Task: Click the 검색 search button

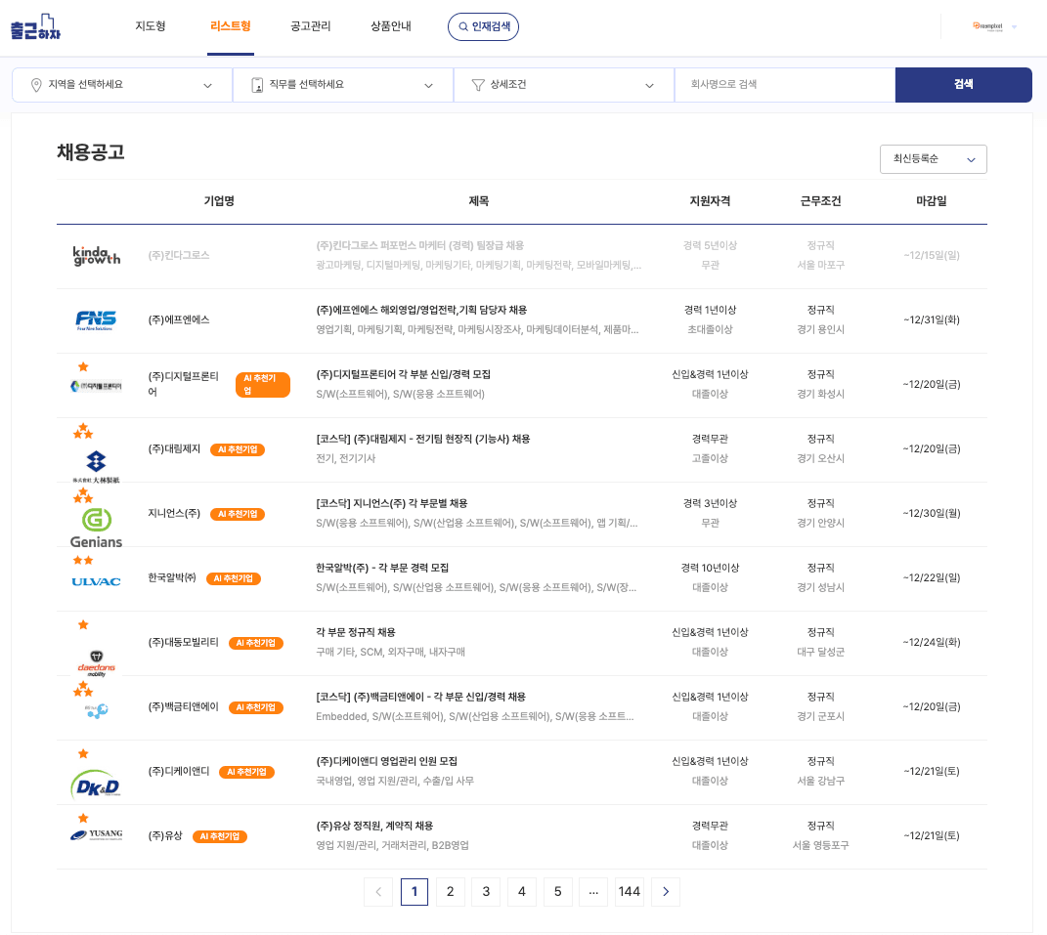Action: 964,85
